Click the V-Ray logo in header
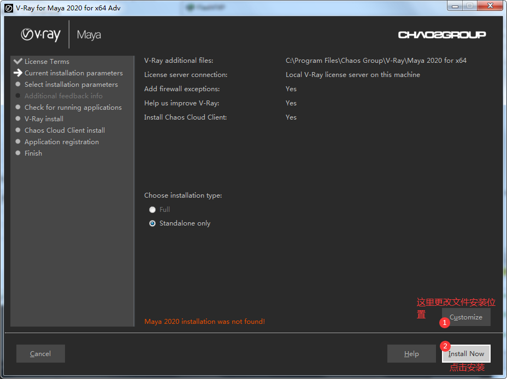This screenshot has width=507, height=379. (x=41, y=34)
